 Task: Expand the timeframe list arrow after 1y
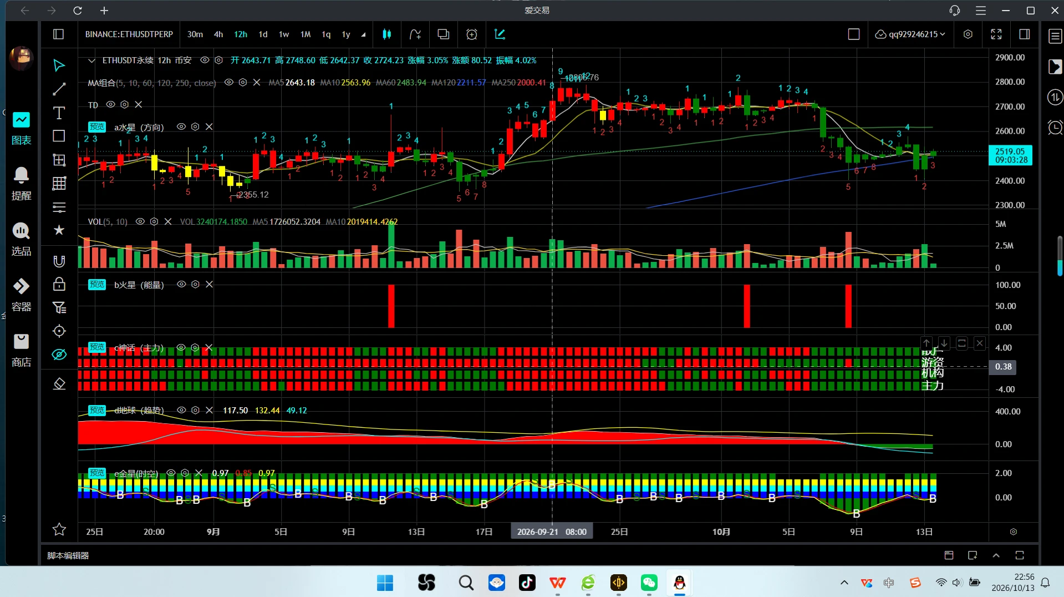363,34
